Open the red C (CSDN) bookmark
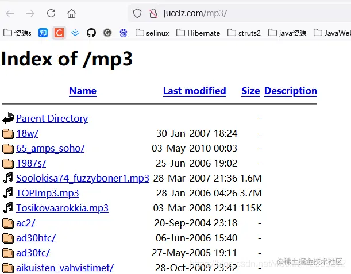Image resolution: width=351 pixels, height=274 pixels. click(59, 33)
